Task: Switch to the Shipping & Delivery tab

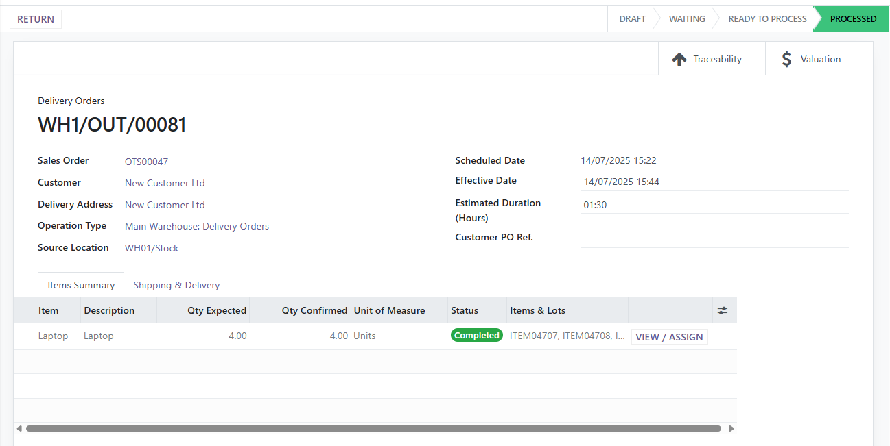Action: [x=176, y=285]
